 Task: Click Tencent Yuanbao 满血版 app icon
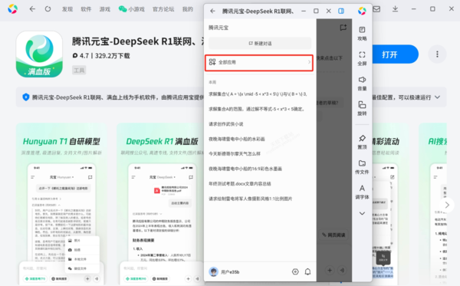point(39,54)
